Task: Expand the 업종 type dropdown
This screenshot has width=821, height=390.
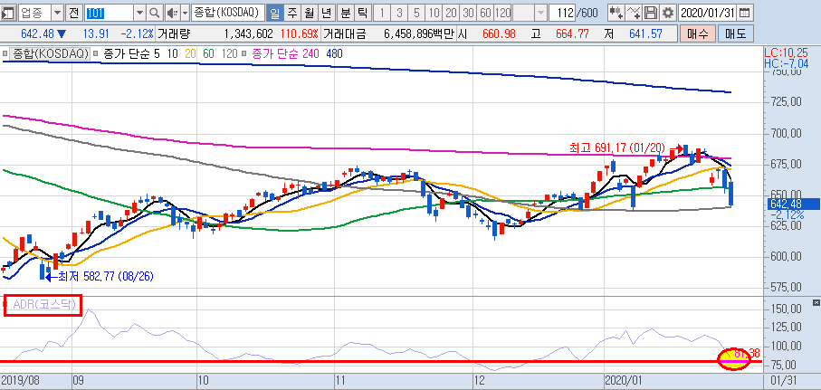Action: tap(57, 12)
